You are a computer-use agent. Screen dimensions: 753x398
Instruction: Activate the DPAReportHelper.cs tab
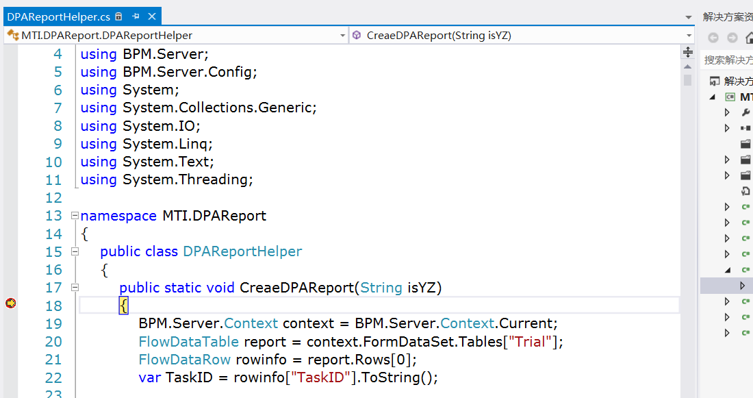click(x=59, y=17)
